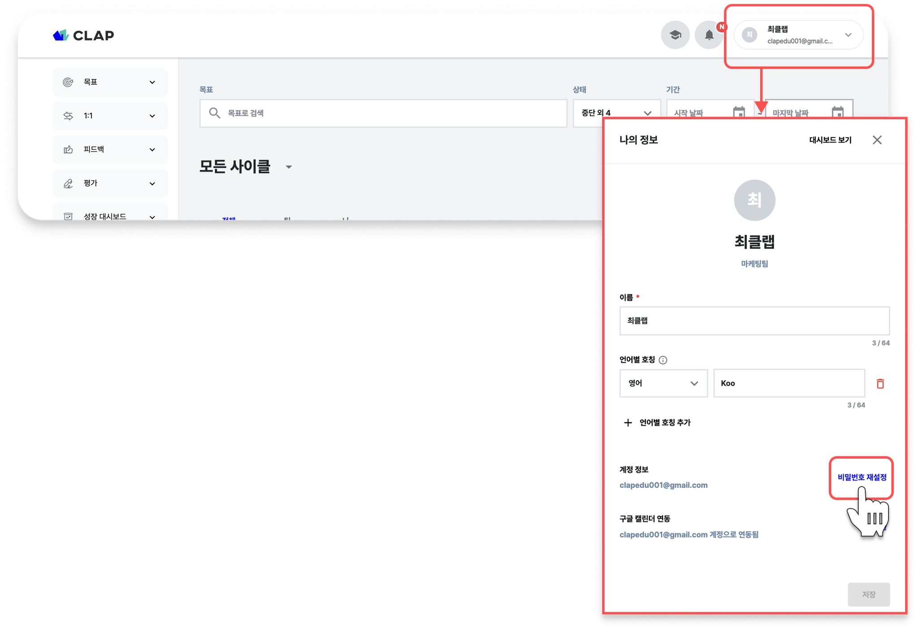Open the graduation cap learning icon

(675, 35)
